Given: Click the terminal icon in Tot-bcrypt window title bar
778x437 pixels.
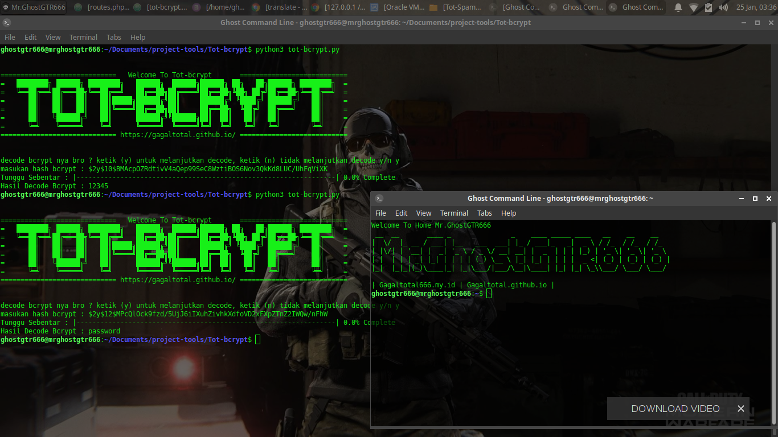Looking at the screenshot, I should click(x=7, y=23).
